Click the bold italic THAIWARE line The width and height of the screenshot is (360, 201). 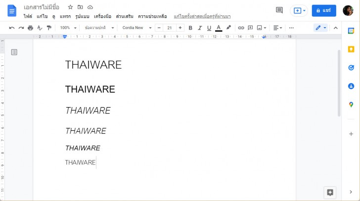pos(83,148)
